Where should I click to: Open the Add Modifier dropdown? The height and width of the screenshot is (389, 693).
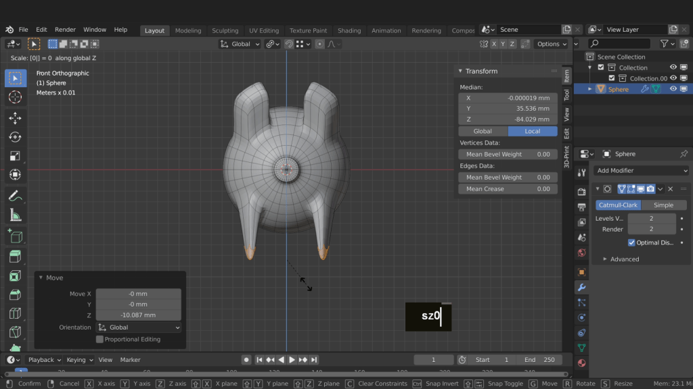click(641, 170)
